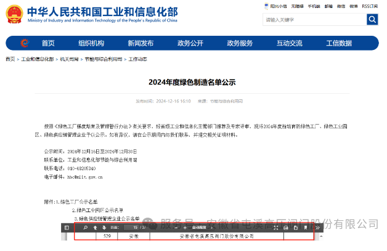This screenshot has width=387, height=251.
Task: Click the phone number 010-68205340
Action: point(81,168)
